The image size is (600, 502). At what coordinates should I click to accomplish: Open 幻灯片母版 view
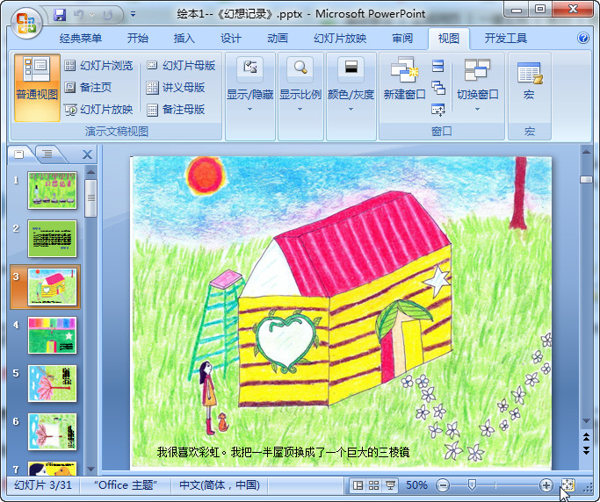[x=181, y=66]
